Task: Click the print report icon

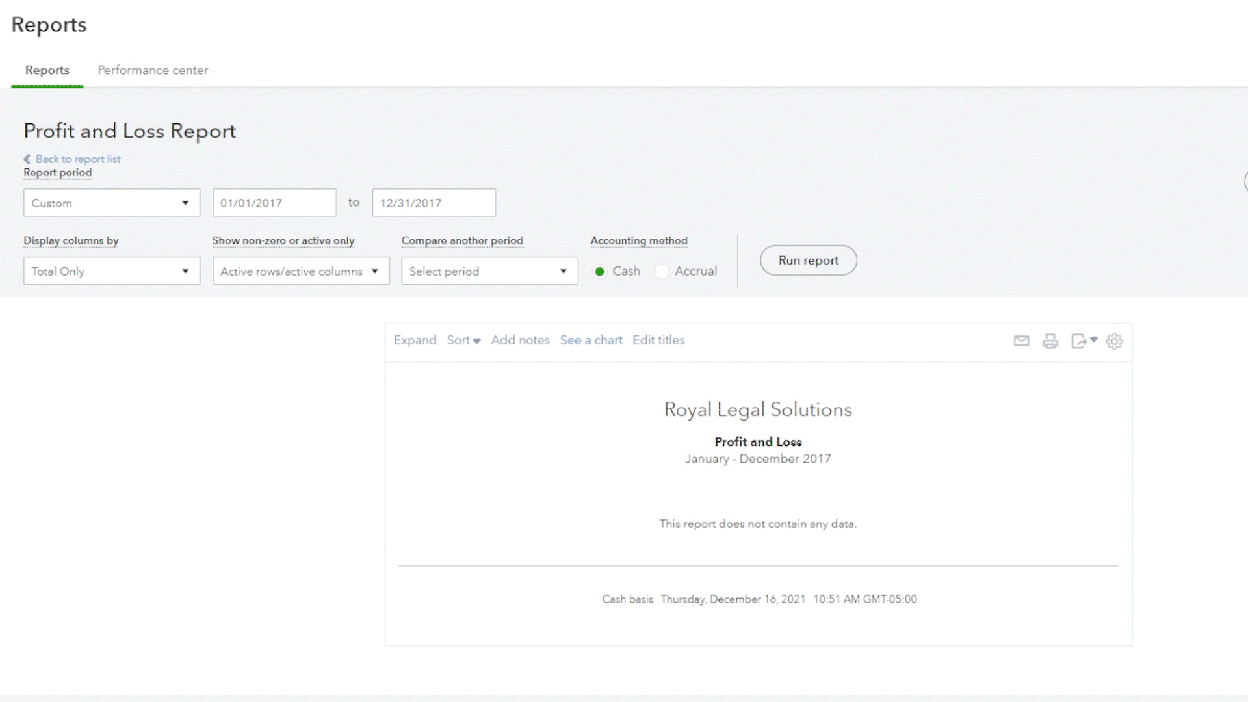Action: (x=1050, y=341)
